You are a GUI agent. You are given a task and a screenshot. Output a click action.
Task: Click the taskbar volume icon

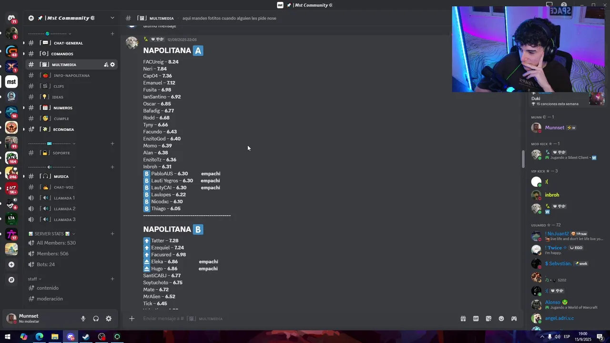[x=558, y=337]
